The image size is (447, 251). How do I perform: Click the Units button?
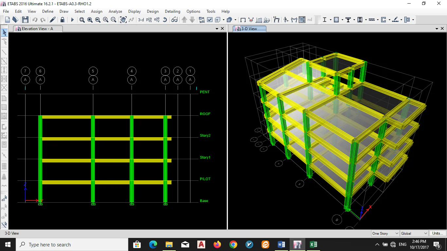(438, 233)
